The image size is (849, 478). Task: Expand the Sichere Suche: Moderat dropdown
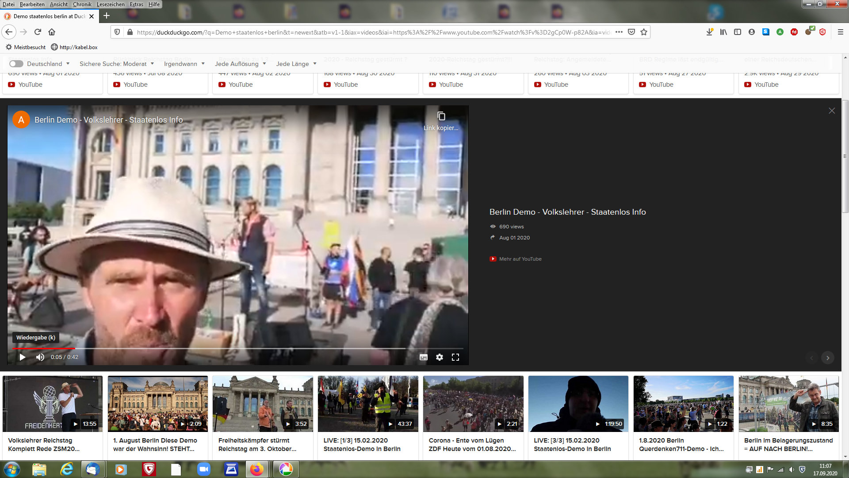(117, 64)
